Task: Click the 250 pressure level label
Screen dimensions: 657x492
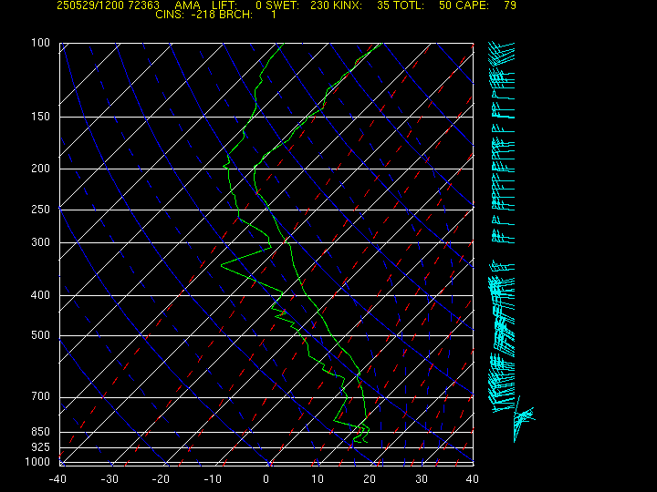Action: 41,209
